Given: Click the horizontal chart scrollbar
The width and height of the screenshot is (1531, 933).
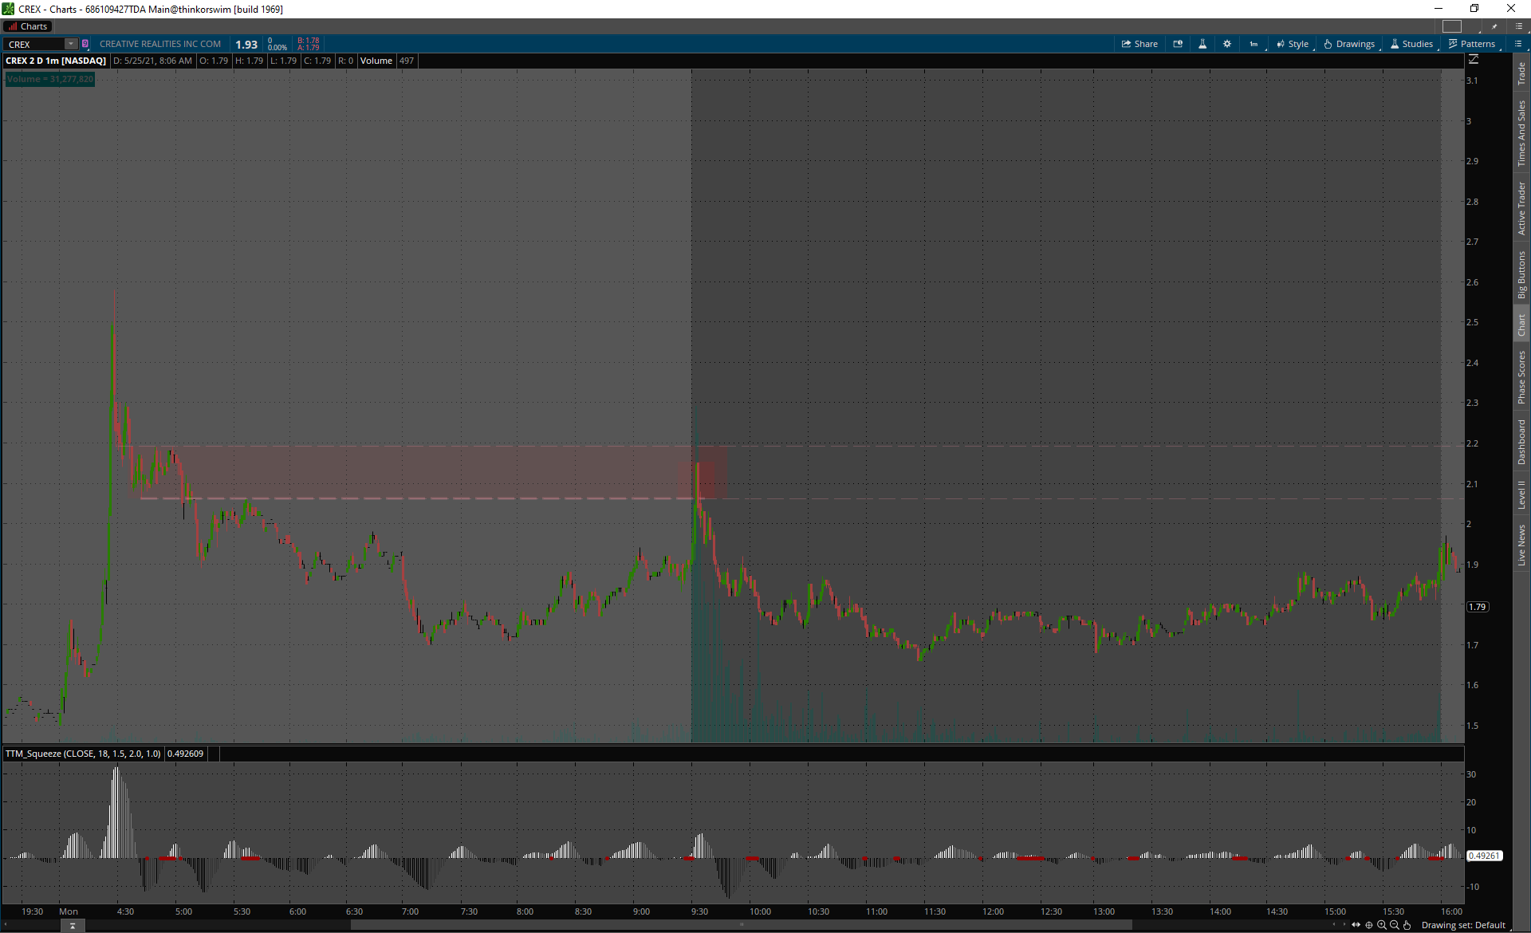Looking at the screenshot, I should (742, 925).
